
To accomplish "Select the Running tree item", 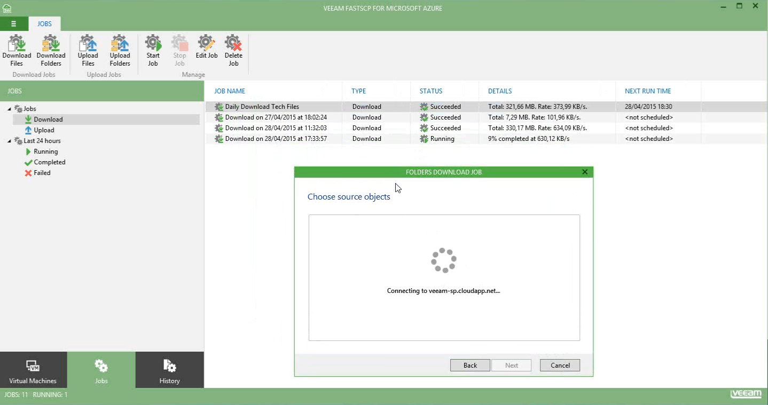I will (x=45, y=152).
